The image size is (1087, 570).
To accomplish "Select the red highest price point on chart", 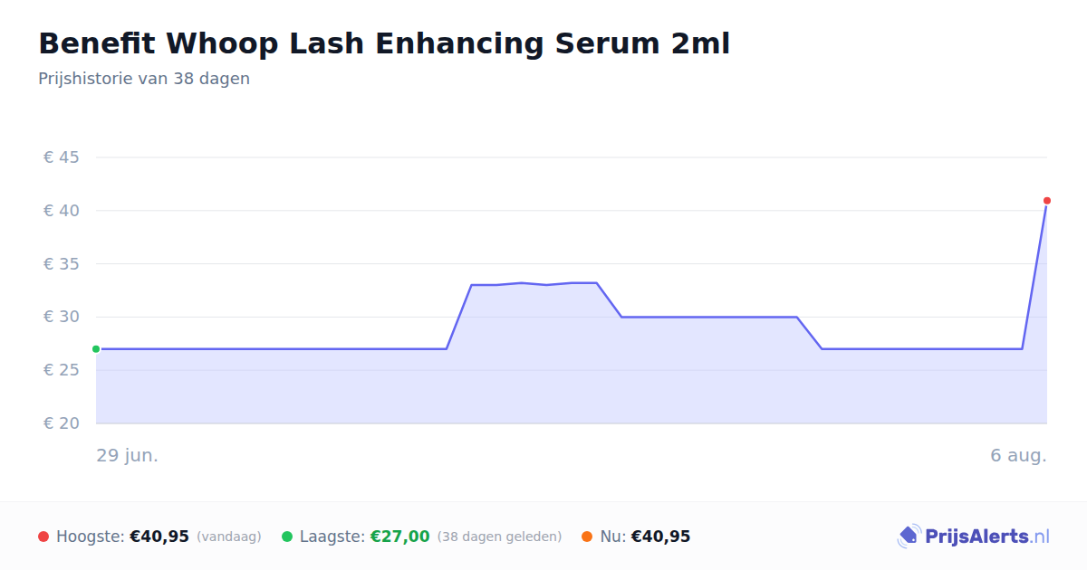I will [1047, 201].
